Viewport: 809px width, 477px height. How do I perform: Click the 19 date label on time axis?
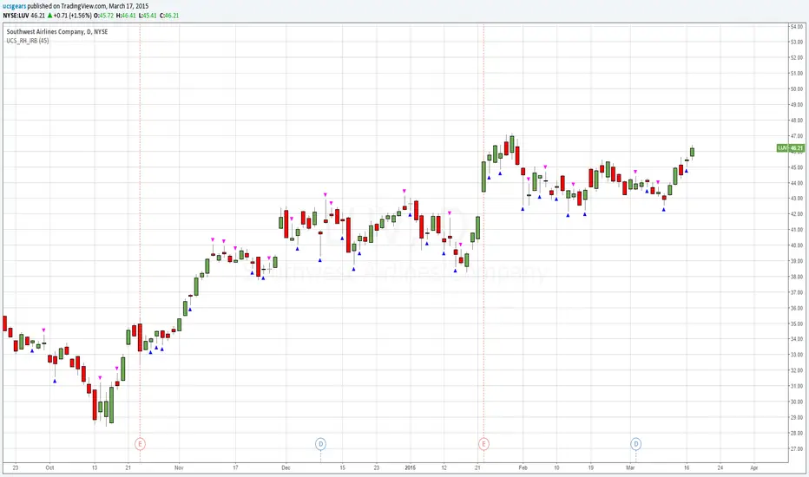click(x=591, y=467)
